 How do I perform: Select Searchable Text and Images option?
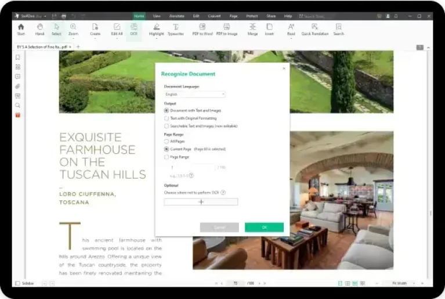(167, 125)
